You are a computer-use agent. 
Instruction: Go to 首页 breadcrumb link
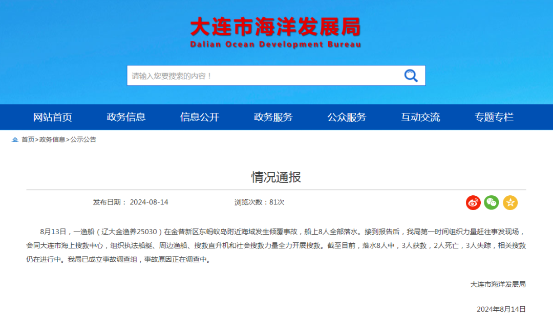click(28, 140)
